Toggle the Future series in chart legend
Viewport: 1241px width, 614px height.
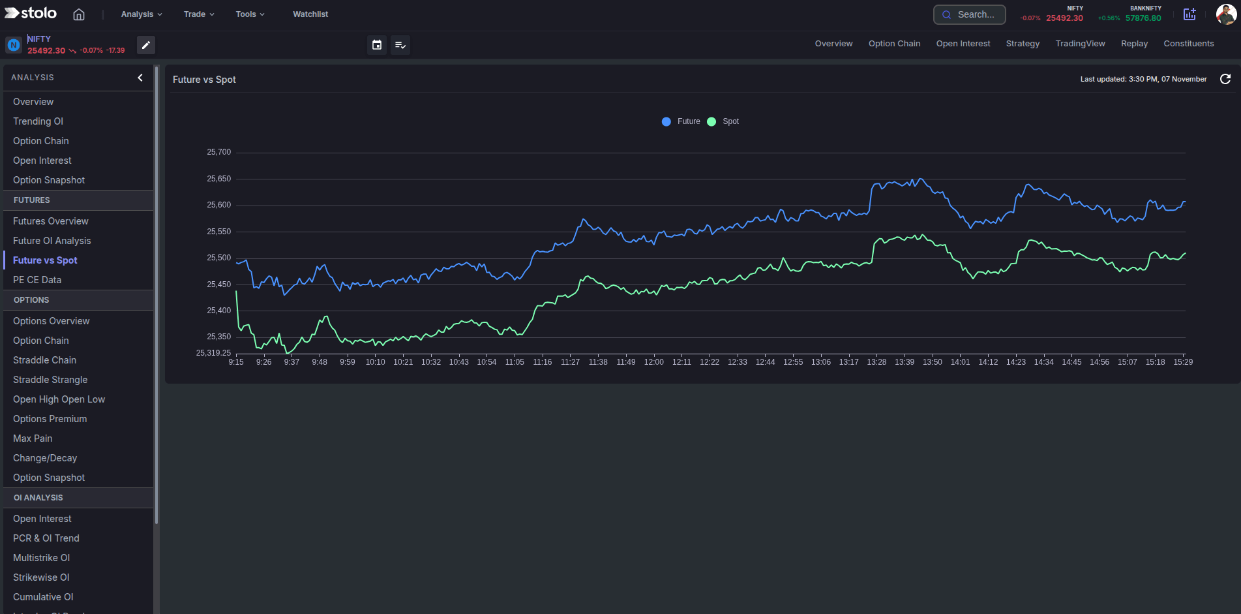click(x=681, y=121)
